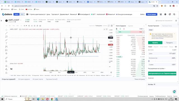Open the Institutional dropdown
The image size is (179, 101).
101,14
